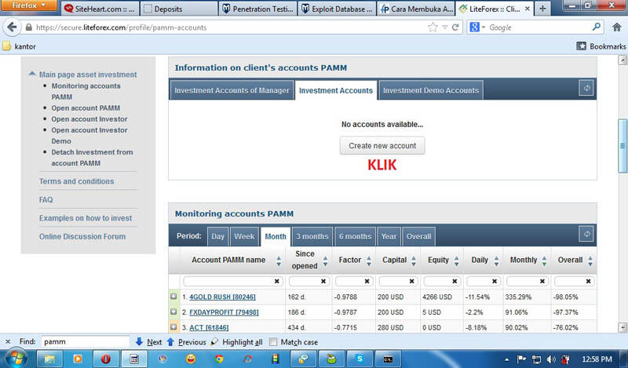Switch to the Deposits tab
Viewport: 628px width, 368px height.
[179, 9]
